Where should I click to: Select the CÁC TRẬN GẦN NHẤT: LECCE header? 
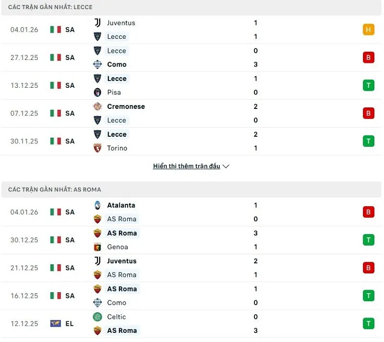tap(50, 7)
